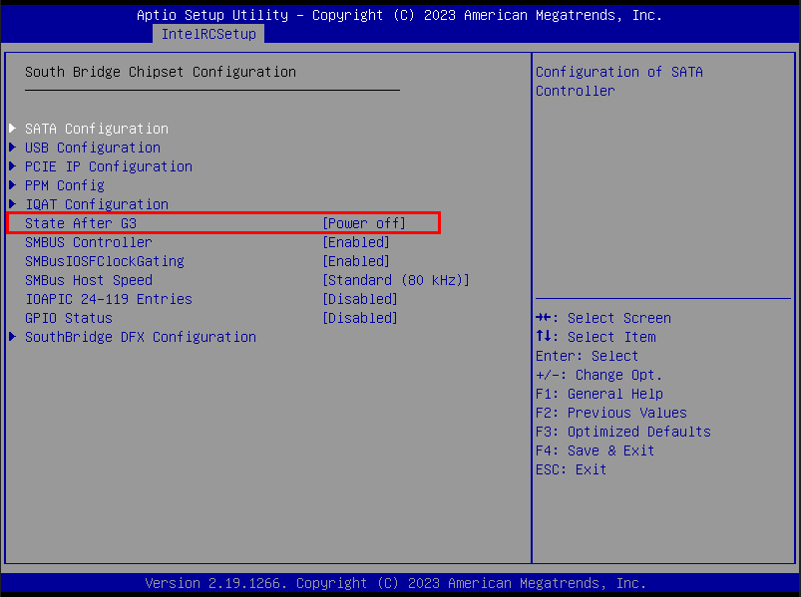Select the SMBus Host Speed label
Viewport: 801px width, 597px height.
89,280
